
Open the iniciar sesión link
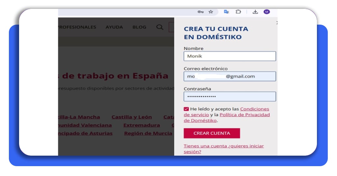(x=224, y=149)
